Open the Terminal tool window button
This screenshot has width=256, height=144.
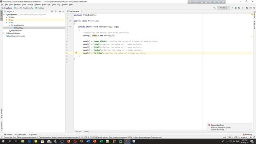pos(8,134)
